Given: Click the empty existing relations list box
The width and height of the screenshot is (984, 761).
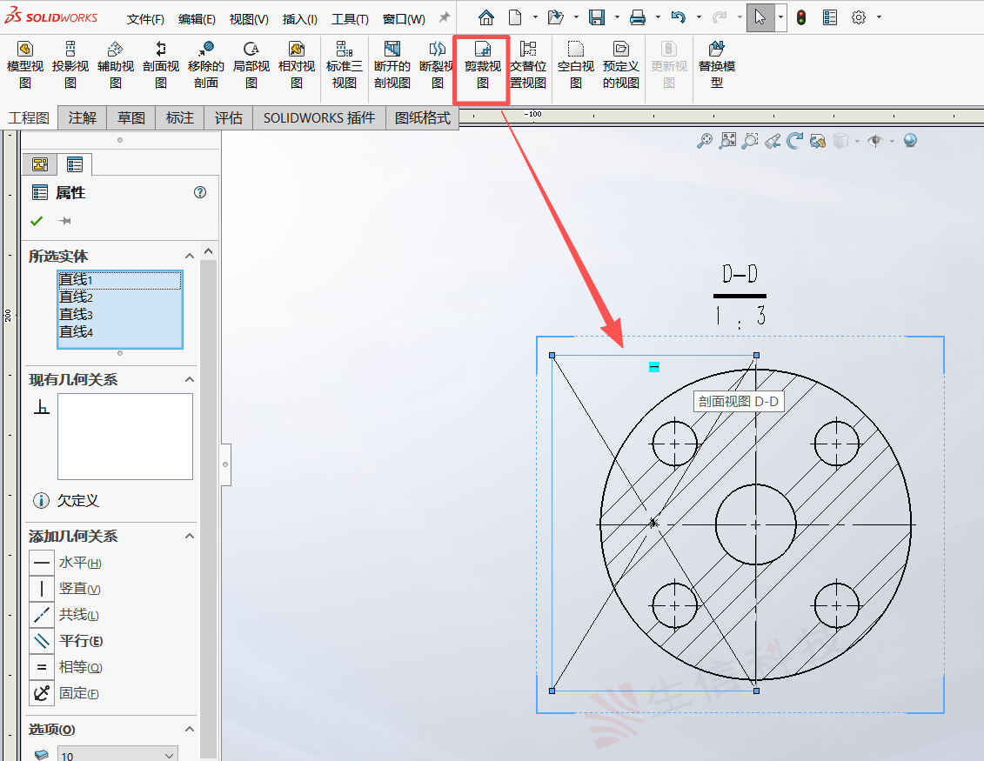Looking at the screenshot, I should click(x=125, y=437).
